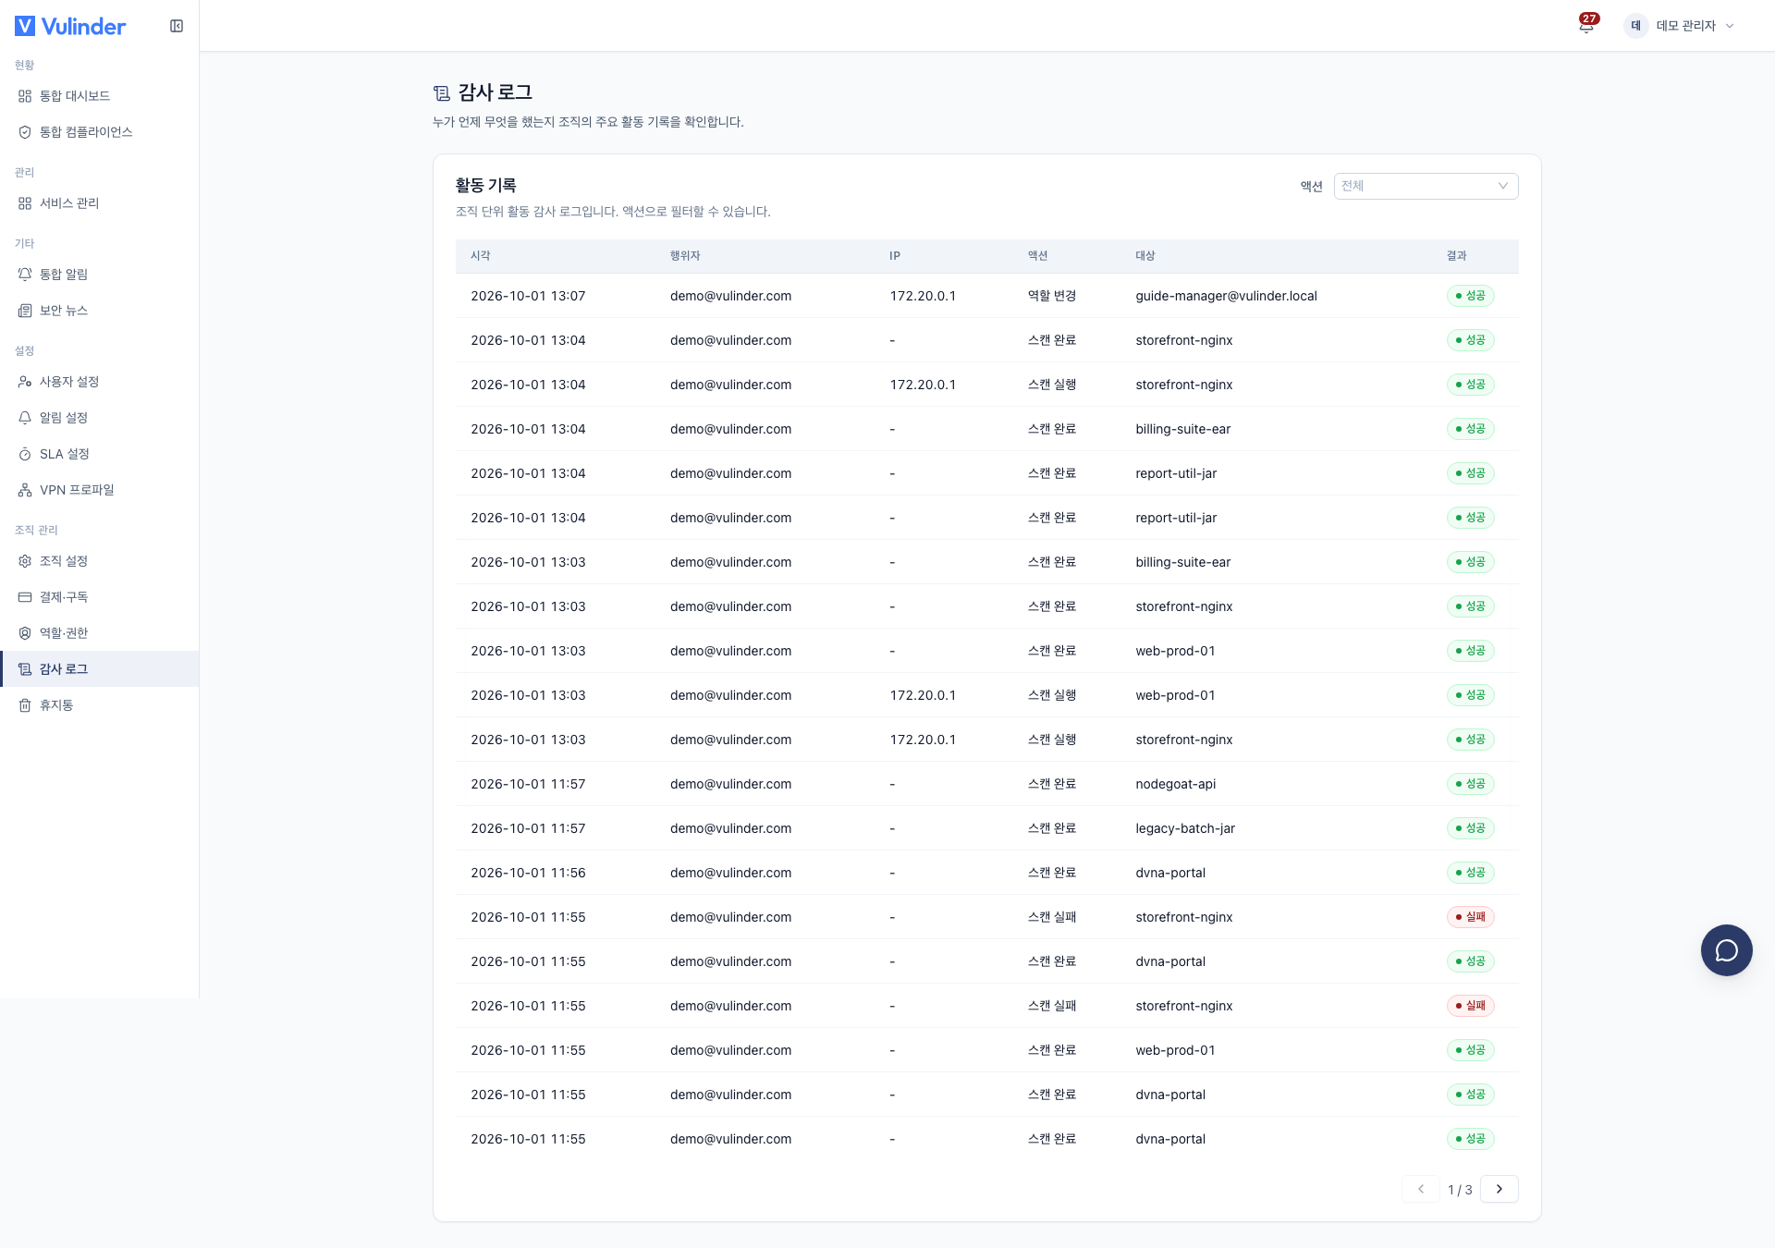Click the 2026-10-01 13:07 timestamp
Viewport: 1775px width, 1248px height.
528,296
